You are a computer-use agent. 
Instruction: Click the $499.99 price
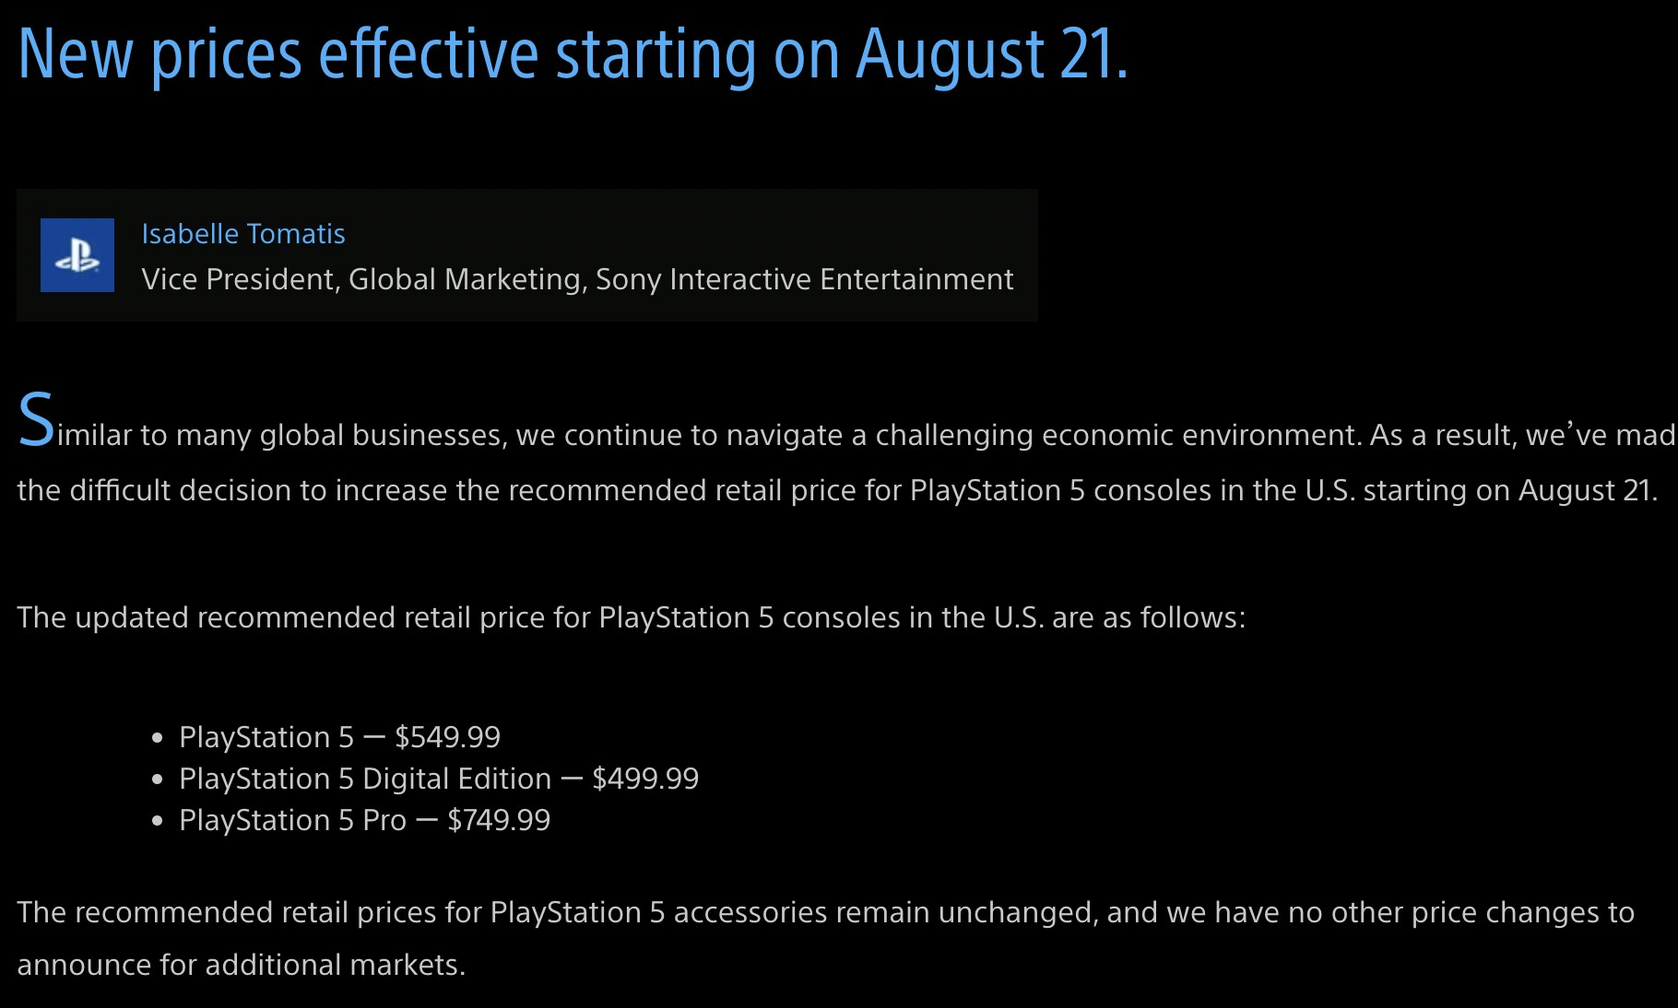[x=645, y=779]
